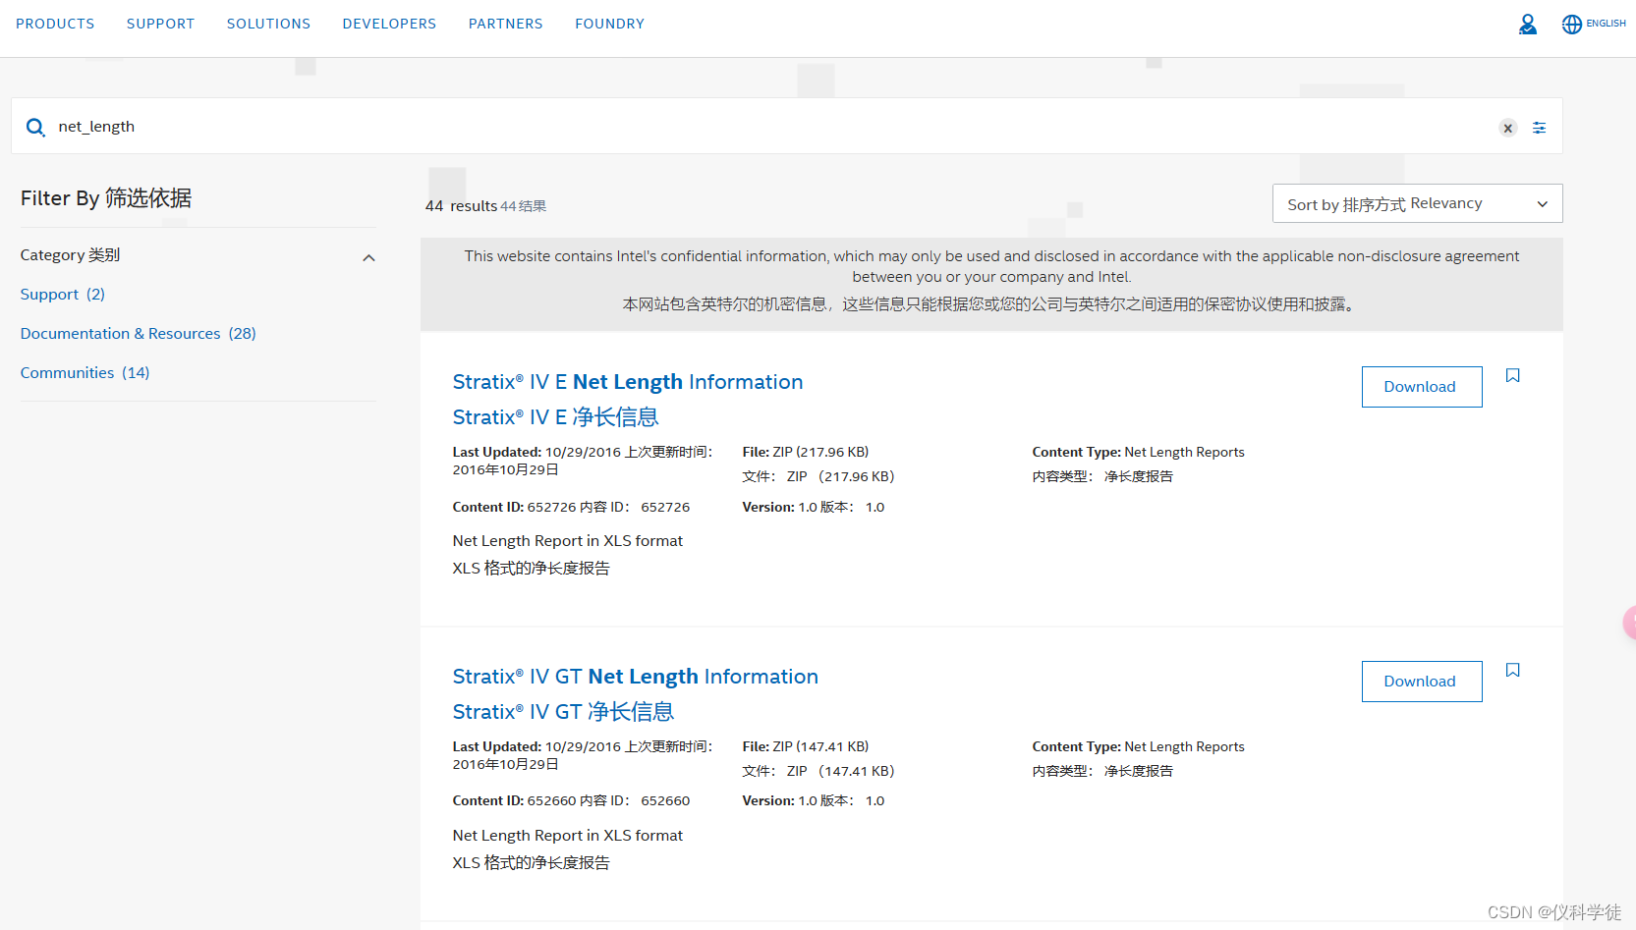Open the Solutions menu

[268, 24]
